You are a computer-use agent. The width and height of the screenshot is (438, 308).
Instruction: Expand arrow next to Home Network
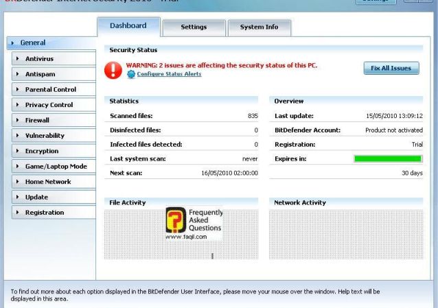click(18, 181)
